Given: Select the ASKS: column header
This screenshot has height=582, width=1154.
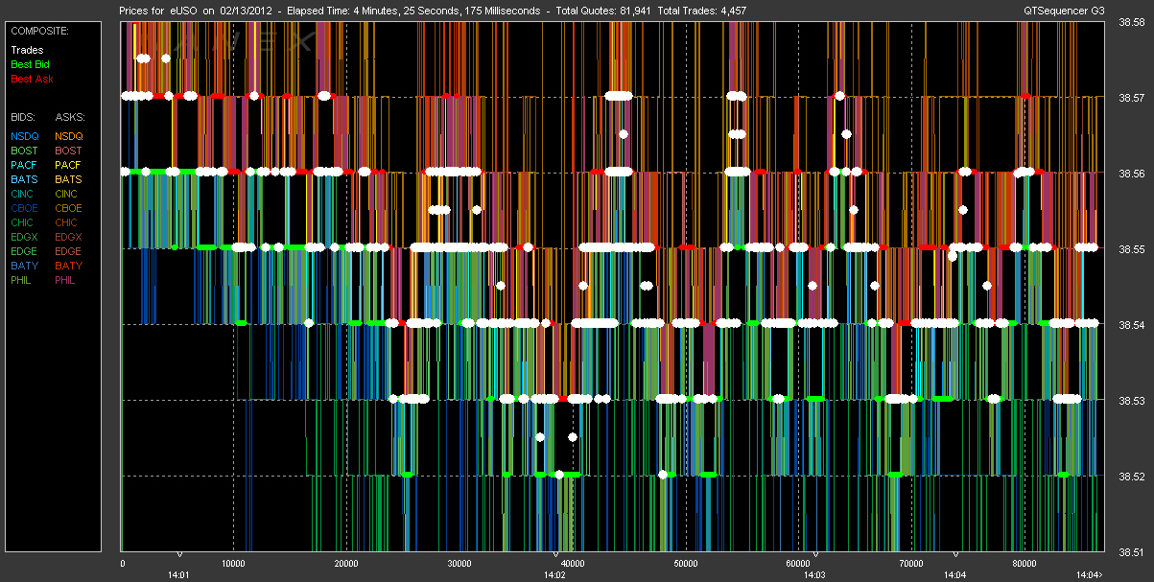Looking at the screenshot, I should click(69, 116).
